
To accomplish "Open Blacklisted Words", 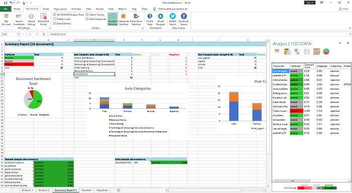I will [43, 19].
